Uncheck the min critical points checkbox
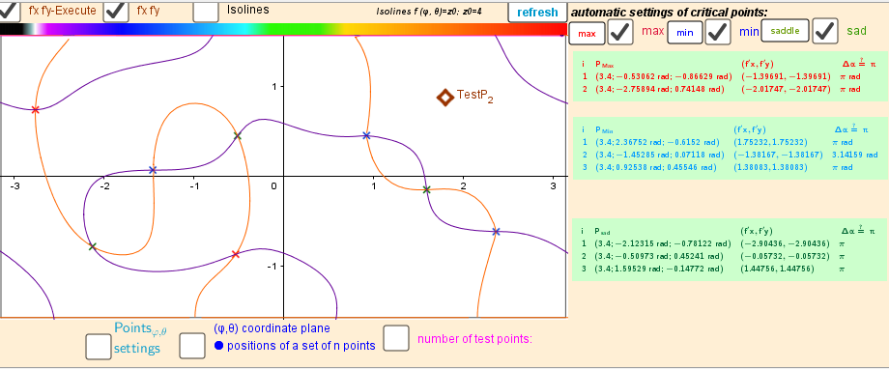The height and width of the screenshot is (369, 889). (718, 32)
